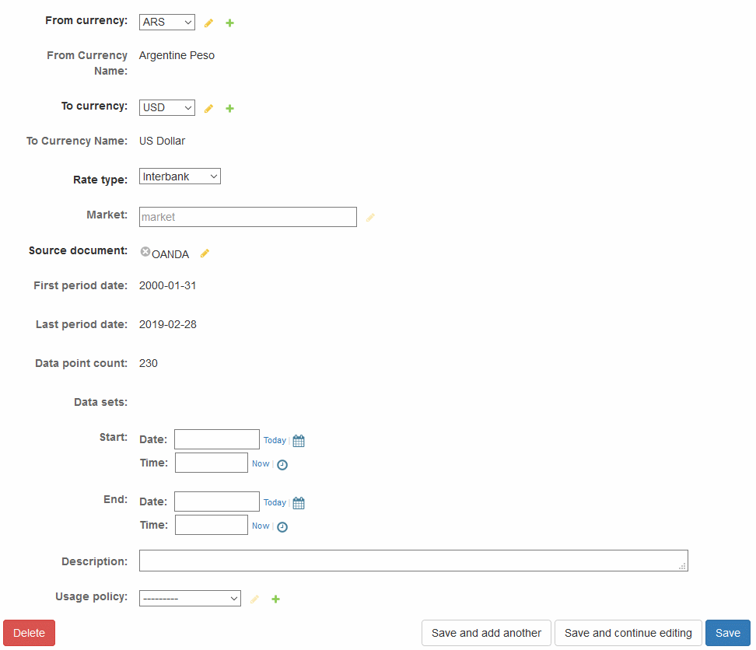756x650 pixels.
Task: Click the green plus beside From currency
Action: [x=229, y=23]
